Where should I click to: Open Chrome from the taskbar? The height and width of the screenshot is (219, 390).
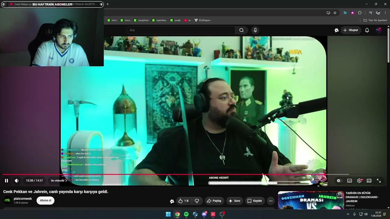(x=177, y=214)
